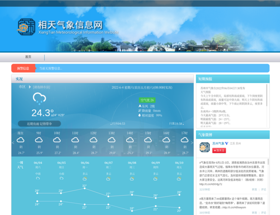The width and height of the screenshot is (280, 215).
Task: Select the 预警信息 warning tab
Action: (x=23, y=68)
